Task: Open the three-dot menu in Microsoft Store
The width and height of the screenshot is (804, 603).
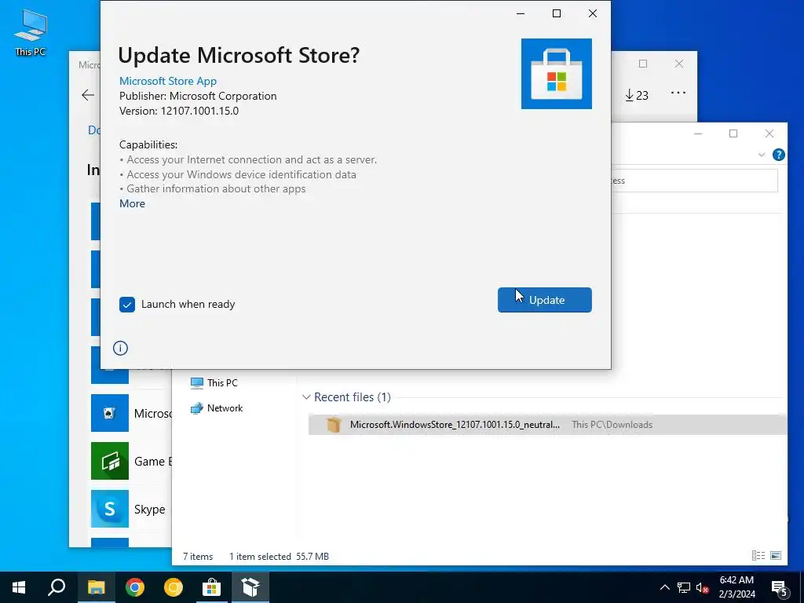Action: coord(678,93)
